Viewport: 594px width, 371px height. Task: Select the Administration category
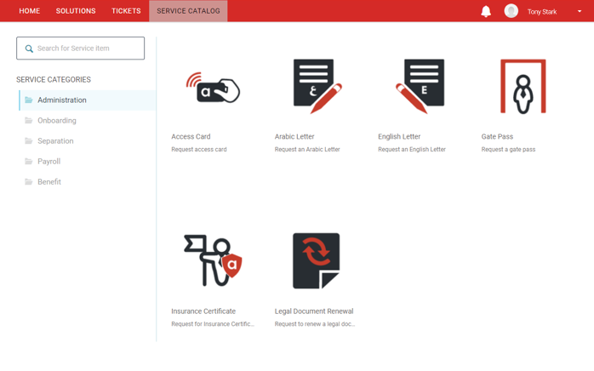(x=62, y=100)
